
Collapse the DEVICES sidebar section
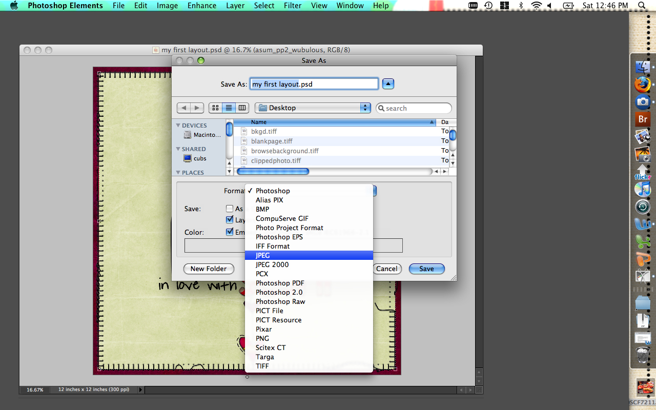pos(178,126)
